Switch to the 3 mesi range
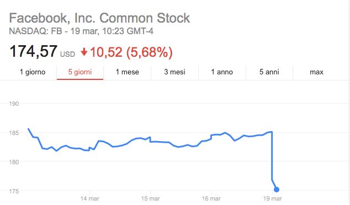 pyautogui.click(x=174, y=72)
